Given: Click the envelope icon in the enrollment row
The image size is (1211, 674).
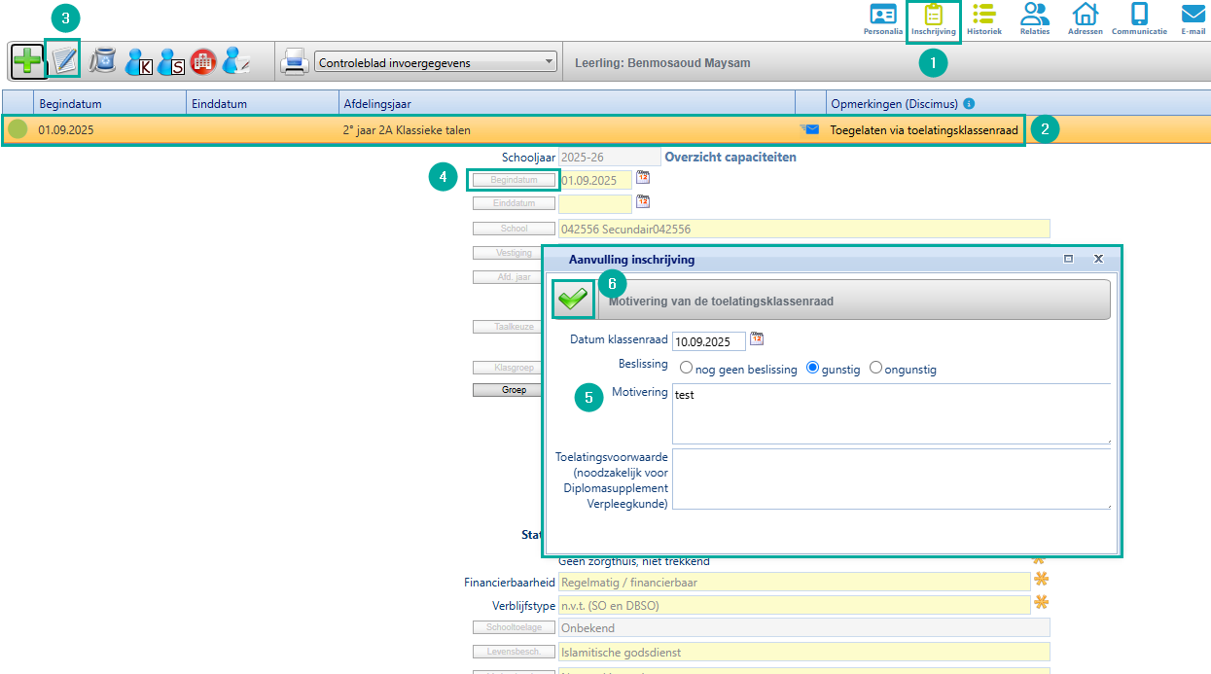Looking at the screenshot, I should 811,129.
